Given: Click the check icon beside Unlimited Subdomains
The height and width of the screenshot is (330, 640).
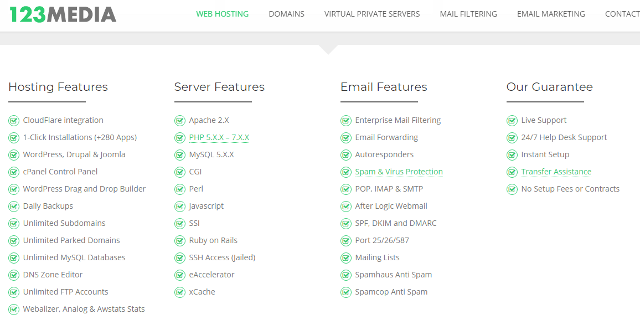Looking at the screenshot, I should [x=14, y=223].
